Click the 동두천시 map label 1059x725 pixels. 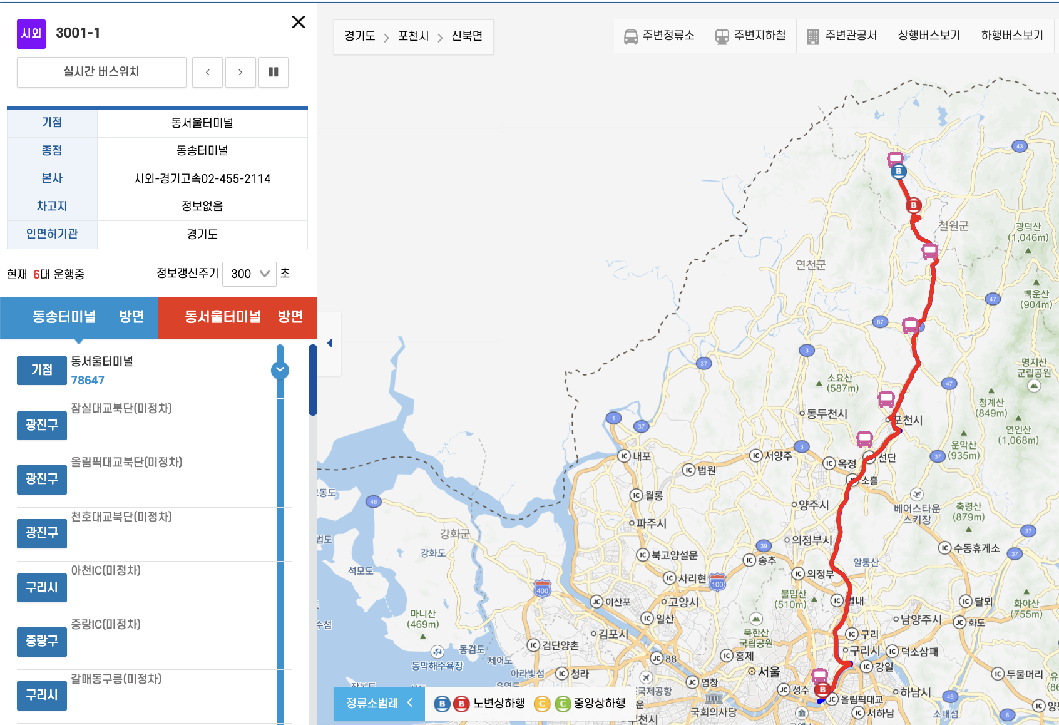click(x=827, y=414)
